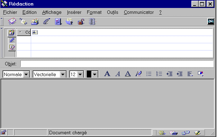Open the Newsgroups discussion icon

tap(186, 133)
